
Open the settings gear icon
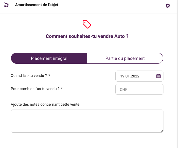[168, 6]
